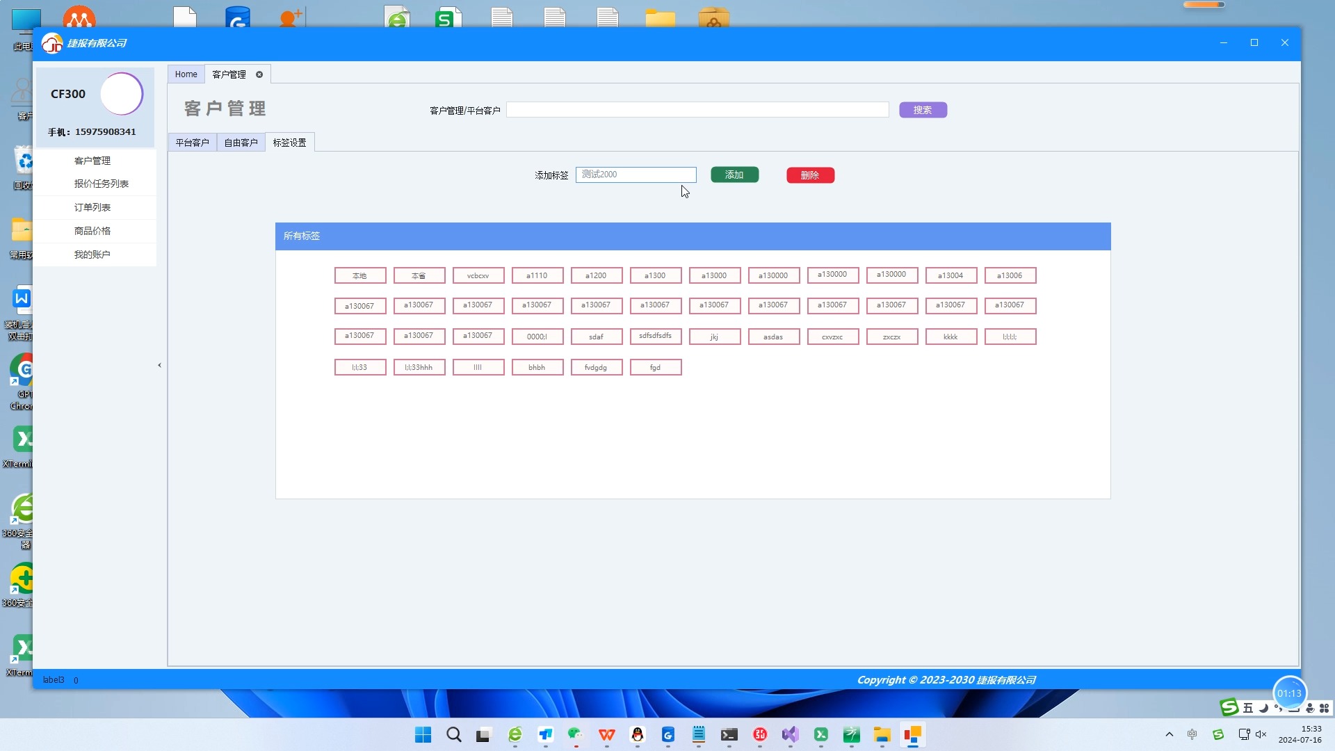The image size is (1335, 751).
Task: Open the terminal app in the taskbar
Action: tap(729, 734)
